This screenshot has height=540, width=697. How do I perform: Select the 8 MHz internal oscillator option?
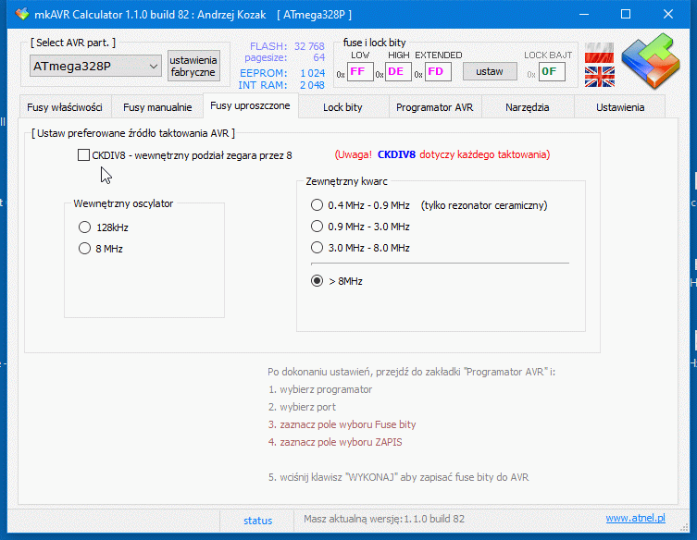(85, 249)
